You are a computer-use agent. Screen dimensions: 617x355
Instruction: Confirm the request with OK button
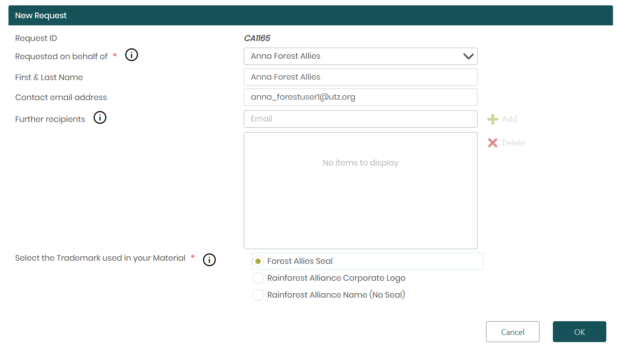580,332
